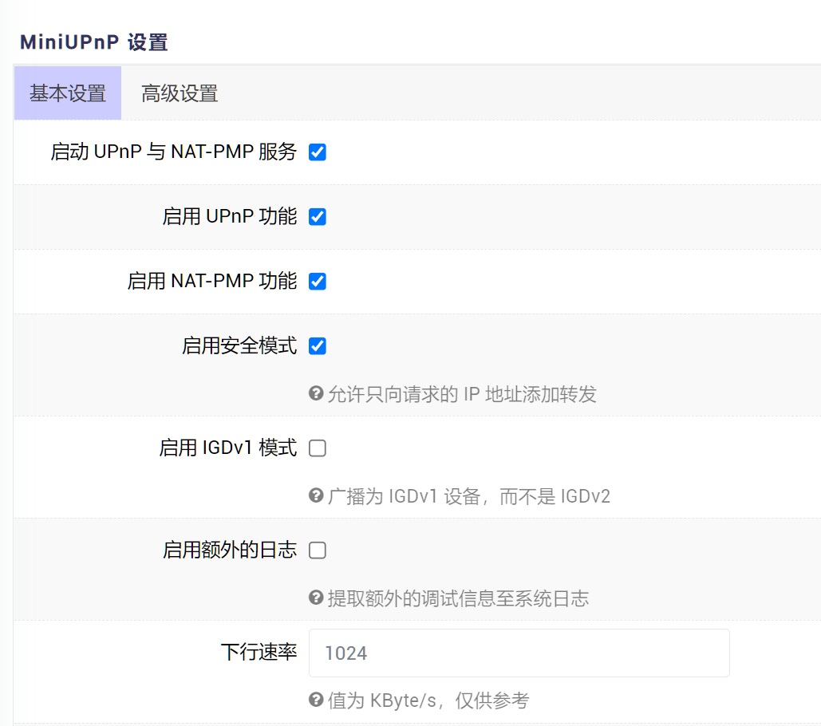Click hint text 值为 KByte/s，仅供参考
This screenshot has width=821, height=726.
click(428, 700)
